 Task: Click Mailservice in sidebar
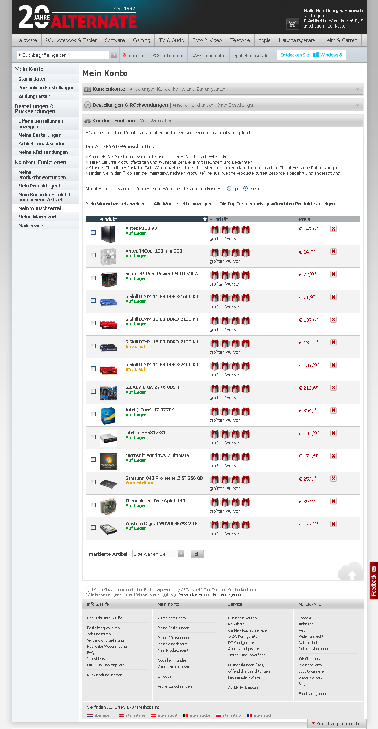tap(31, 226)
